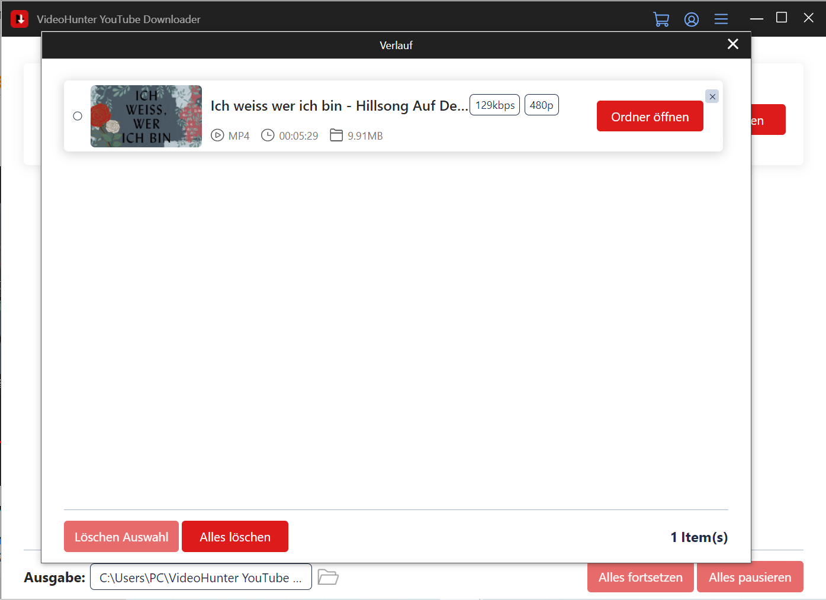Click the 480p resolution badge

[541, 105]
